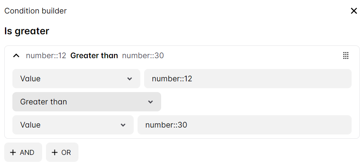Click grey number::30 text in summary header
The height and width of the screenshot is (168, 364).
pyautogui.click(x=143, y=56)
